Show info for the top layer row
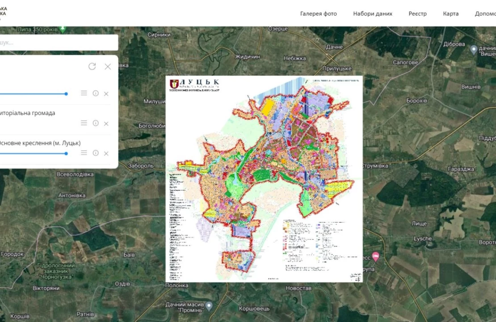The image size is (496, 322). 96,93
